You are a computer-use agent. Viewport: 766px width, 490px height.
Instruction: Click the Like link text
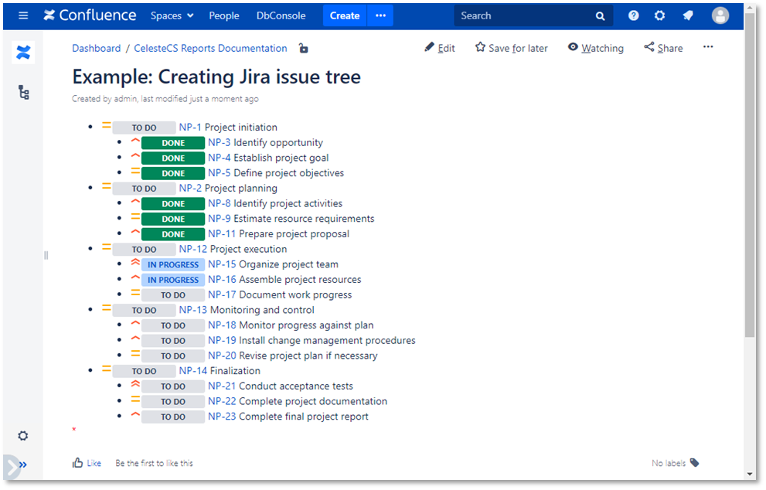click(94, 463)
